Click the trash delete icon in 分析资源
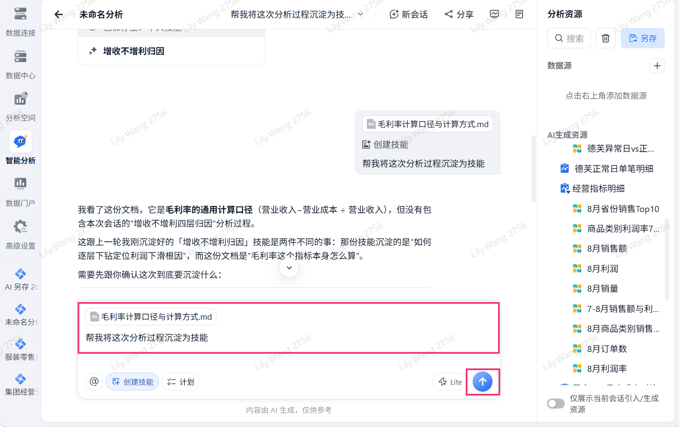Viewport: 679px width, 427px height. [606, 38]
